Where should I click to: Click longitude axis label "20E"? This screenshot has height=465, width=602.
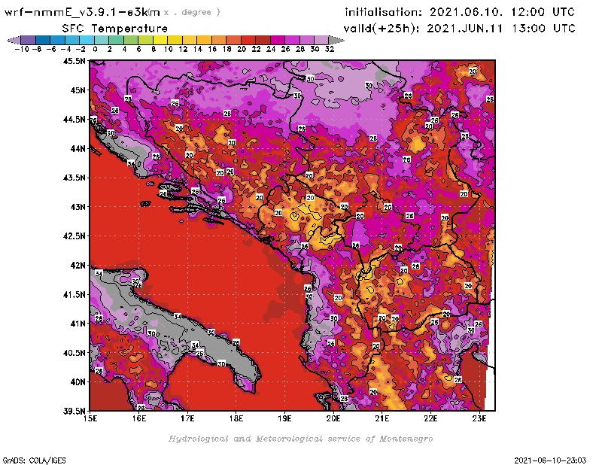333,418
